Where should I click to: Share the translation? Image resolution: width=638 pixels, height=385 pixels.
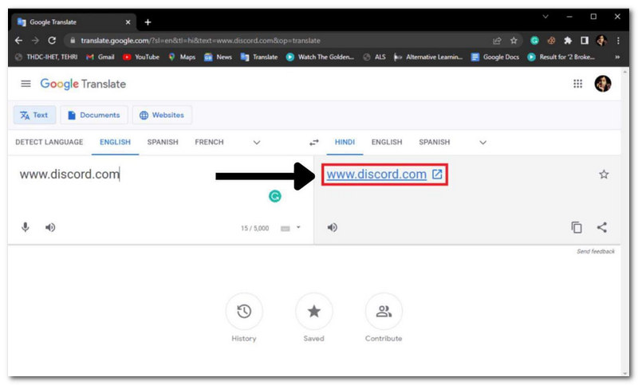pos(602,227)
